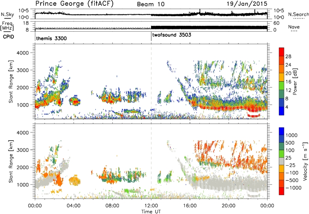Screen dimensions: 309x214
Task: Click the '500' value on Velocity scale
Action: (x=290, y=143)
